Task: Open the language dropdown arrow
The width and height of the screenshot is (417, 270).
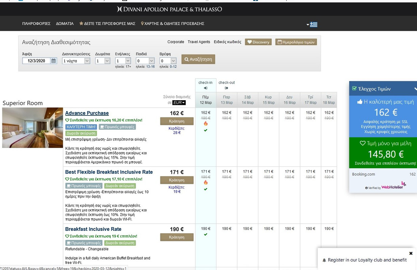Action: point(308,25)
